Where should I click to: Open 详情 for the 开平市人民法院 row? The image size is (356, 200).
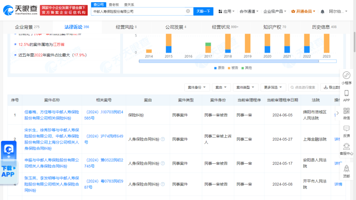[338, 184]
